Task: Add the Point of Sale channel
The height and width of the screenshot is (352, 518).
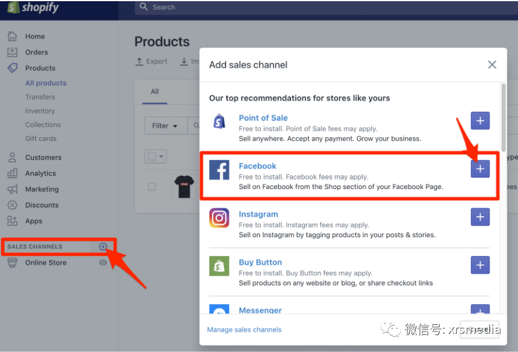Action: coord(480,121)
